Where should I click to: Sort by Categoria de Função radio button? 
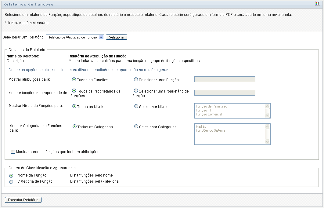11,182
